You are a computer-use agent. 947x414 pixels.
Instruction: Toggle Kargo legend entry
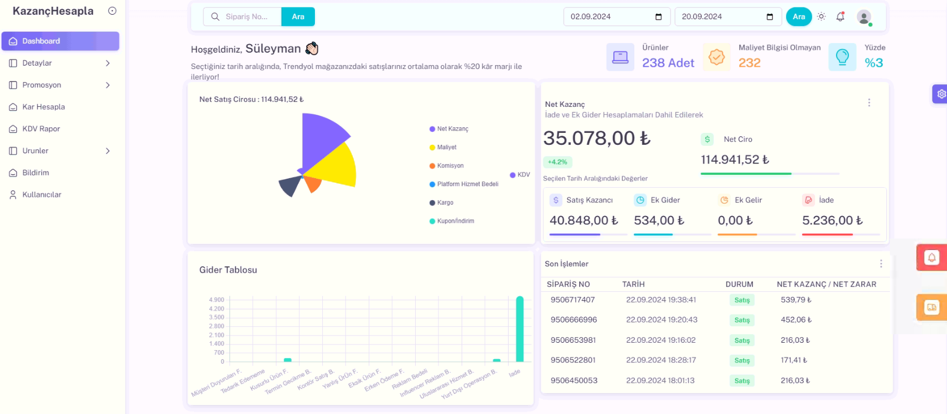[x=441, y=202]
